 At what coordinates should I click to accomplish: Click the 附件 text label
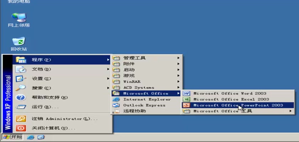pyautogui.click(x=129, y=64)
